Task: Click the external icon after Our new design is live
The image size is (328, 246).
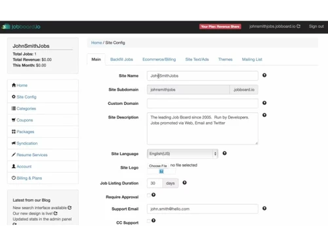Action: pyautogui.click(x=56, y=213)
